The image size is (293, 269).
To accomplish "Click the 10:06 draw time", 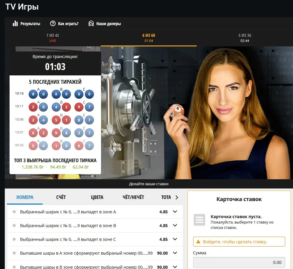I will [19, 119].
